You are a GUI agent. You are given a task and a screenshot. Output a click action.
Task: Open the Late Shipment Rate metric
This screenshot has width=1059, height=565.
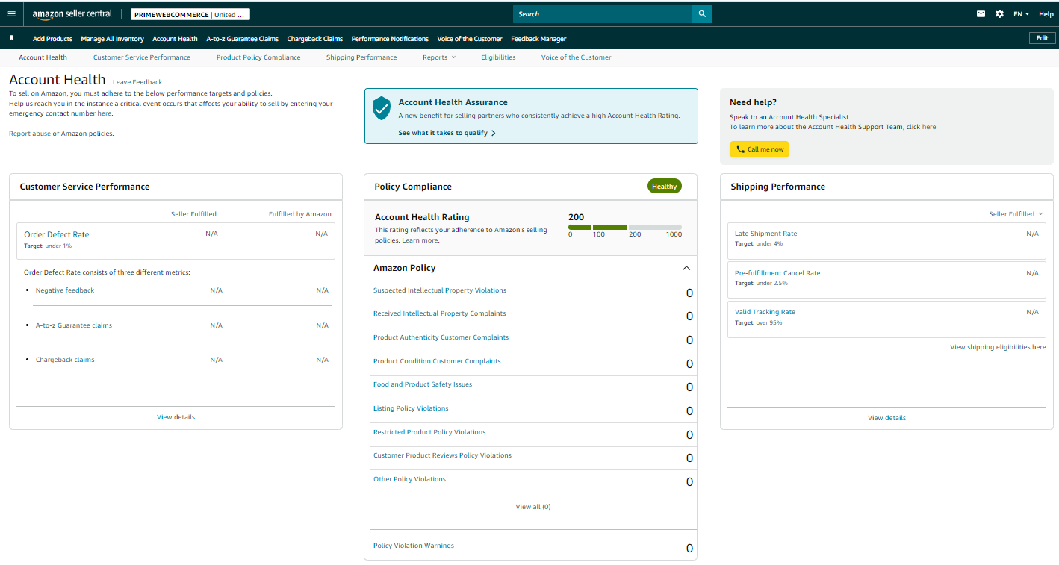[765, 234]
